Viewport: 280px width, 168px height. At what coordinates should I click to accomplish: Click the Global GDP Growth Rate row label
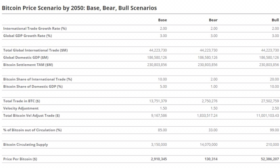click(27, 36)
